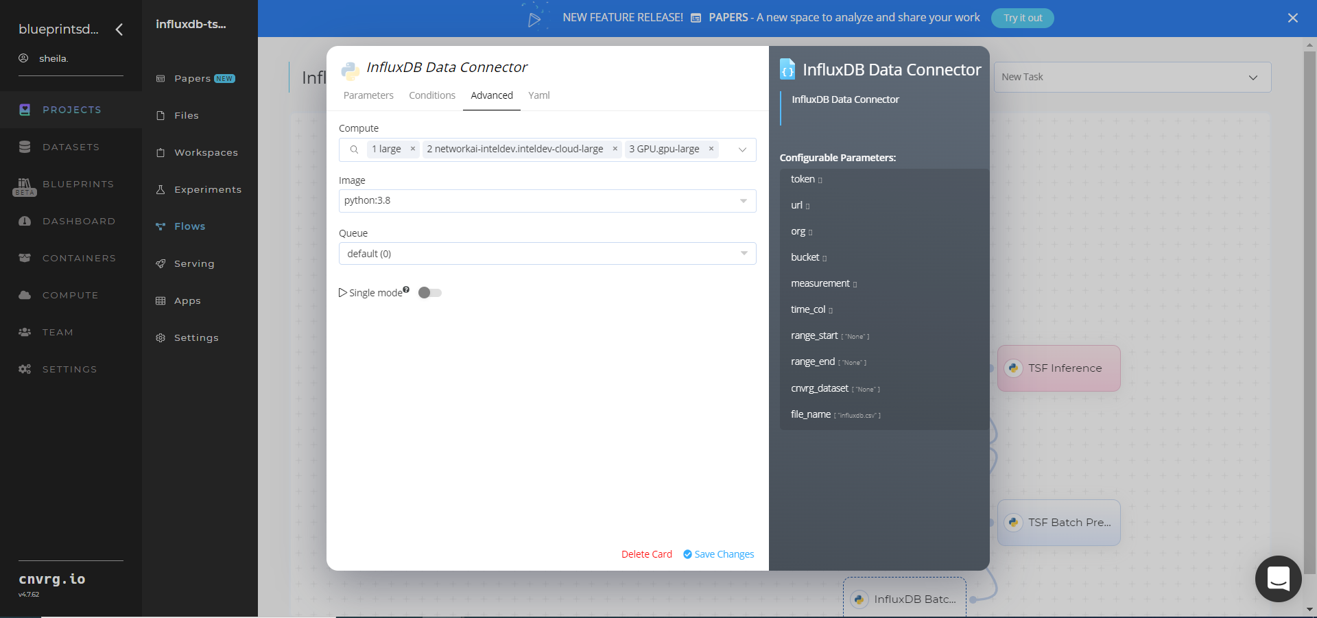Click the influxdb-ts project title

(191, 24)
